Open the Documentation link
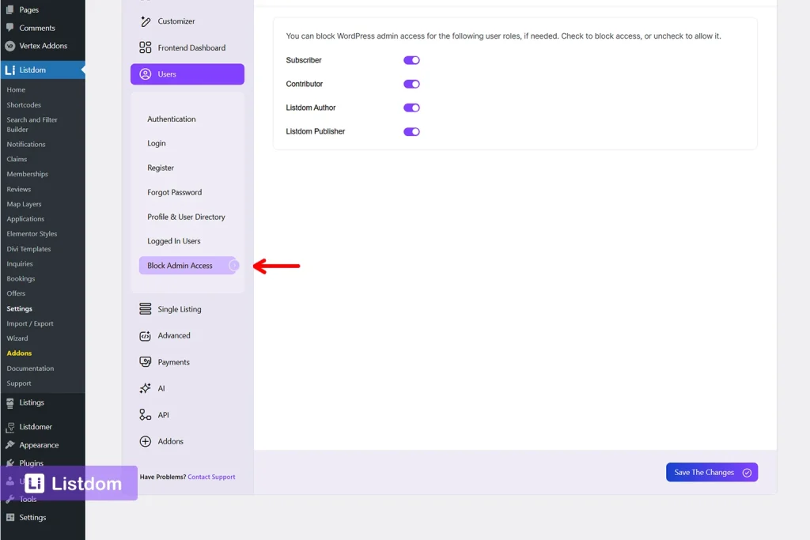 tap(31, 368)
